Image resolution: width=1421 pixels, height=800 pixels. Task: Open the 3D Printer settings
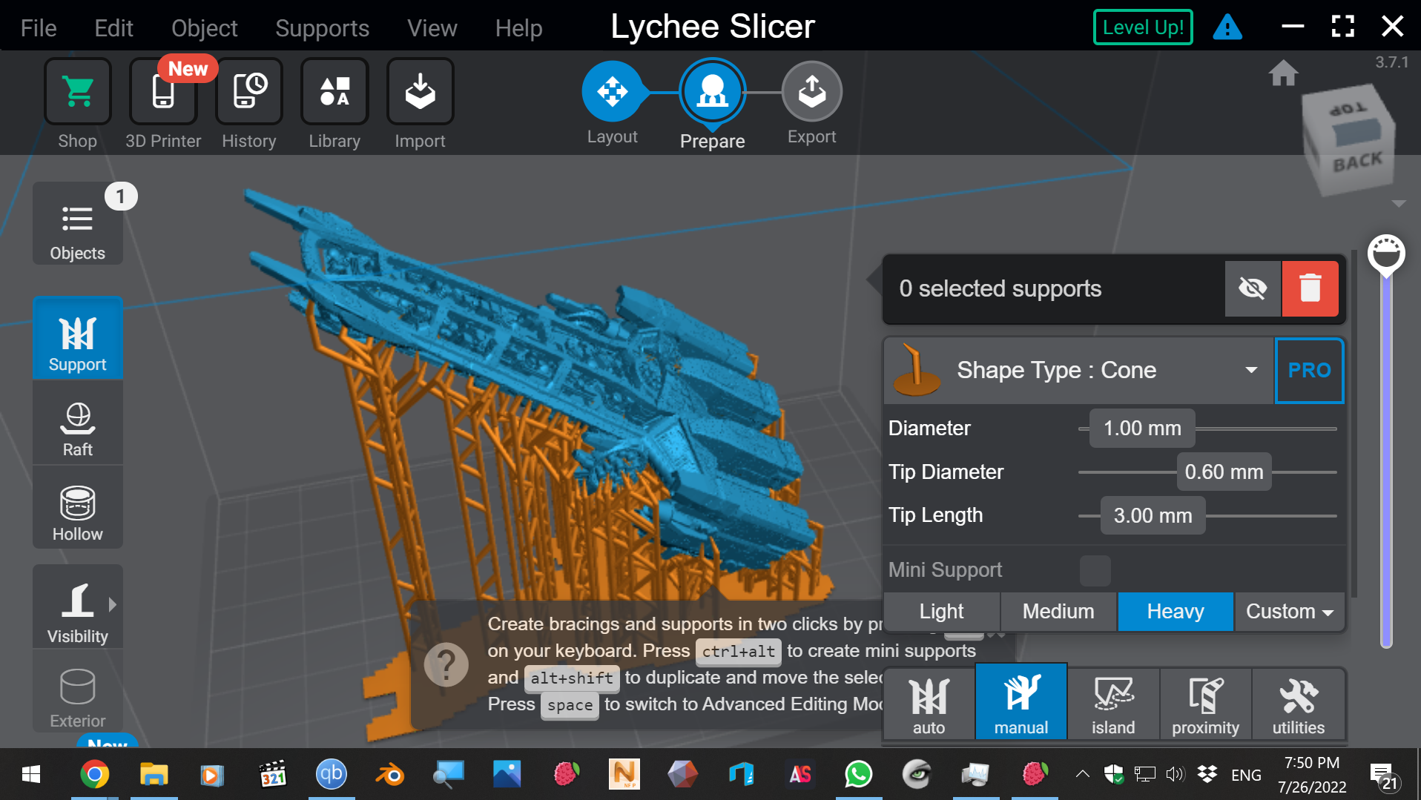[x=163, y=92]
